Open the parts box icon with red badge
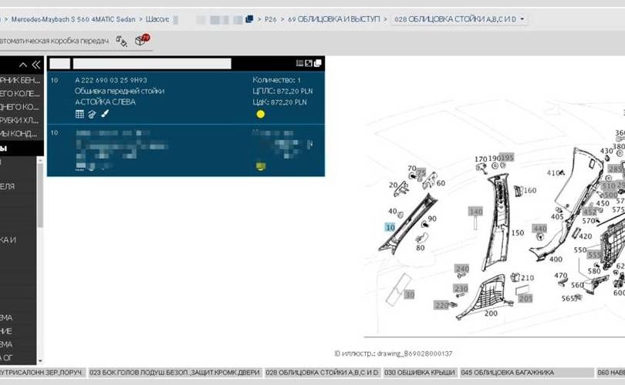 click(141, 40)
